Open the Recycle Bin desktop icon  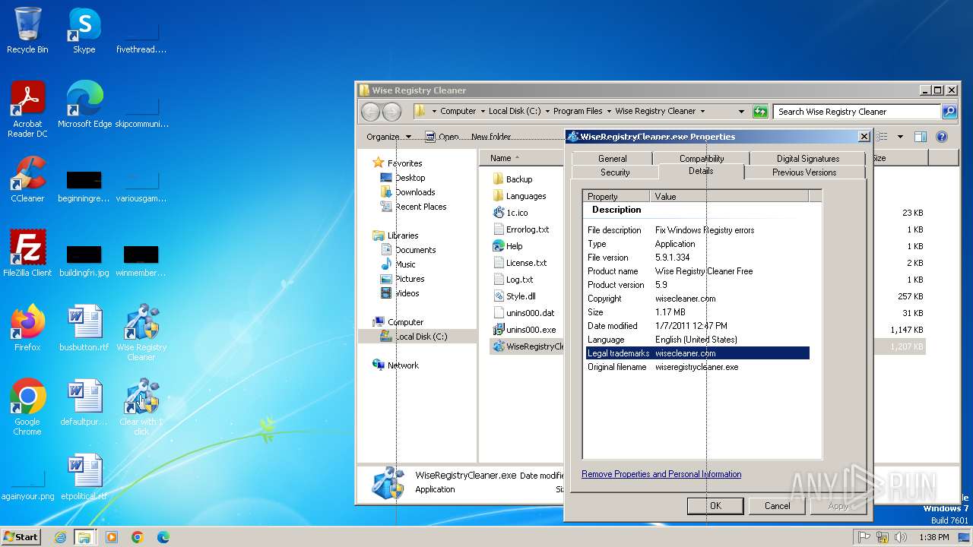27,30
